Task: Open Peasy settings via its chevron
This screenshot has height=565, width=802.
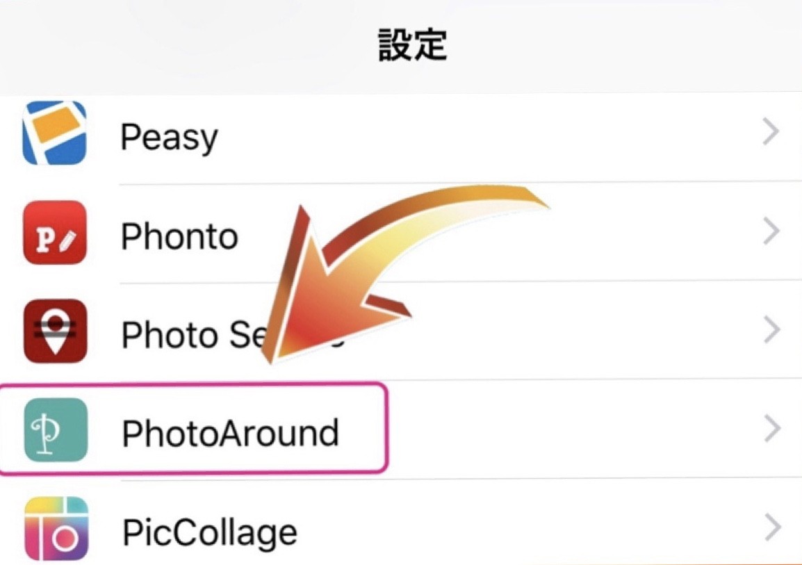Action: (771, 132)
